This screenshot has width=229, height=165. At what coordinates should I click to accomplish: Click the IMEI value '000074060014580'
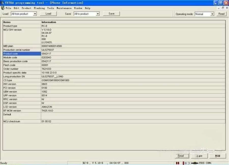click(x=52, y=46)
